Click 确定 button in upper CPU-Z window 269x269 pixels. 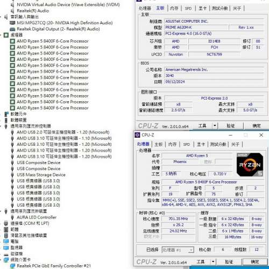(257, 126)
